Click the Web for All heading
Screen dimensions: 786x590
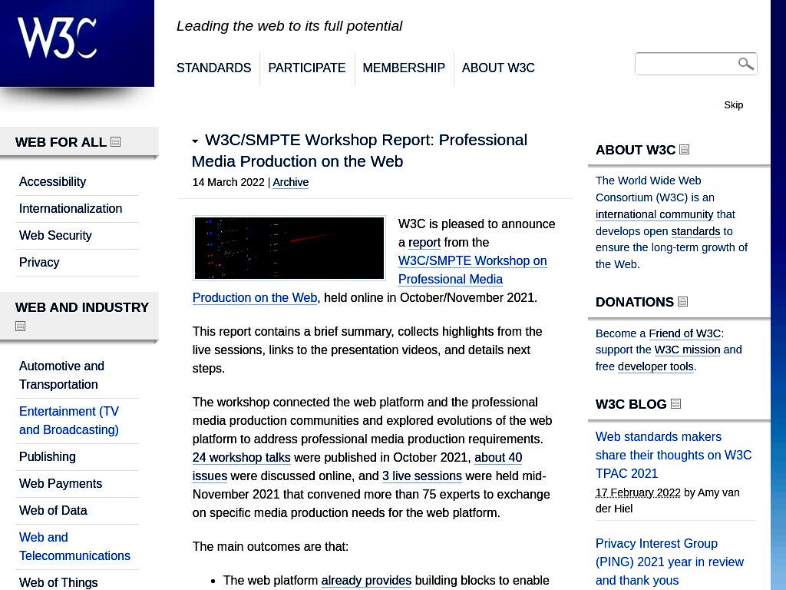[x=61, y=142]
